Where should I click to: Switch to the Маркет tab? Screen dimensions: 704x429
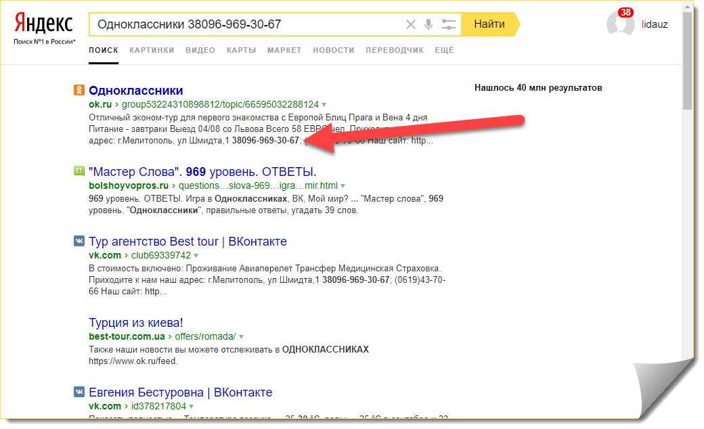click(284, 50)
